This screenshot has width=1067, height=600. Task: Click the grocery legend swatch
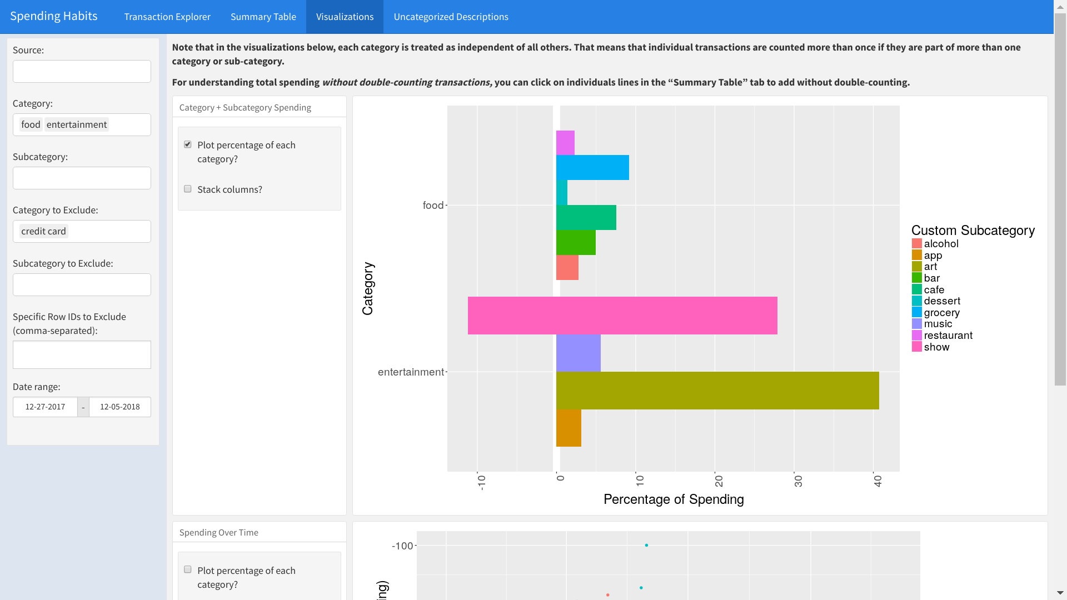pos(917,312)
